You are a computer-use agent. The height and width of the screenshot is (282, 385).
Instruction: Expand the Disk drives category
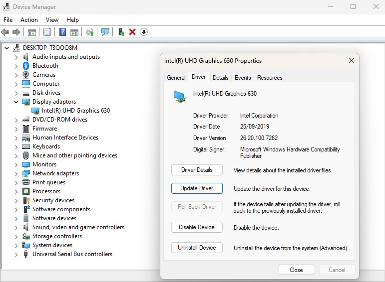[16, 93]
